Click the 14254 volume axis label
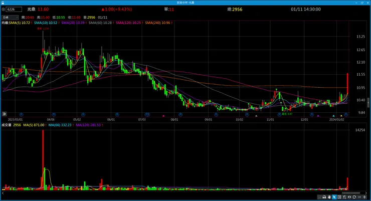Viewport: 371px width, 201px height. coord(360,130)
